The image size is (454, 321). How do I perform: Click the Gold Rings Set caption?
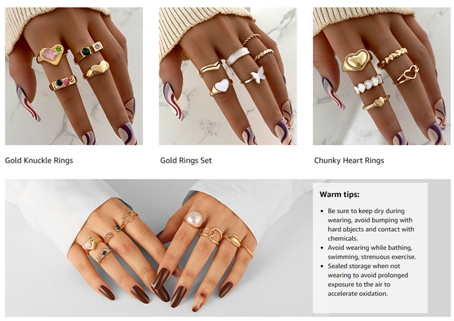(x=186, y=160)
